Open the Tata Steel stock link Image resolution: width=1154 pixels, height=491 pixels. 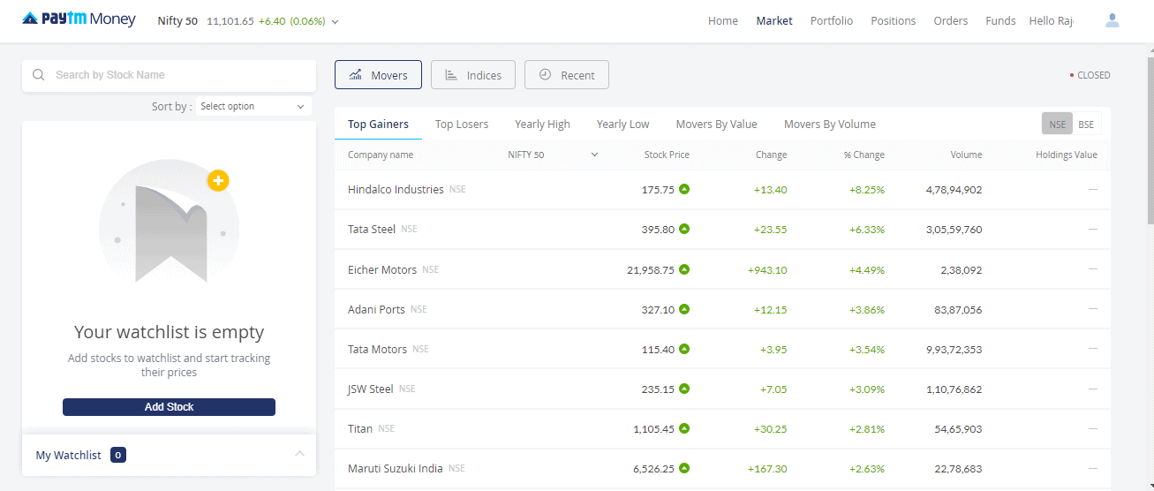[x=372, y=230]
